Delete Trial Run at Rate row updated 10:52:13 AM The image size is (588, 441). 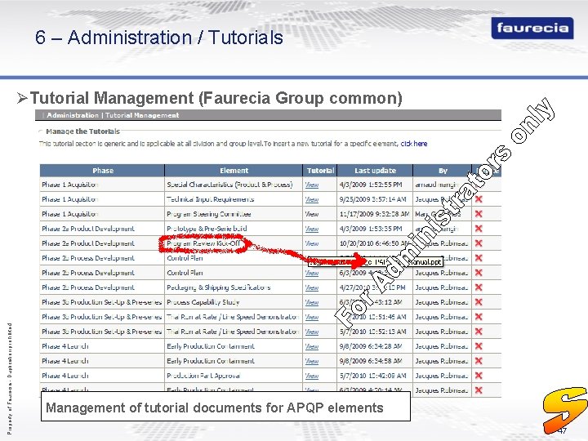479,331
